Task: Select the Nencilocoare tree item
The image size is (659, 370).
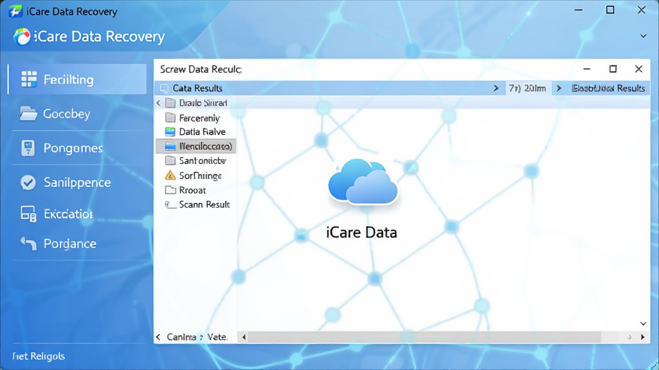Action: point(196,146)
